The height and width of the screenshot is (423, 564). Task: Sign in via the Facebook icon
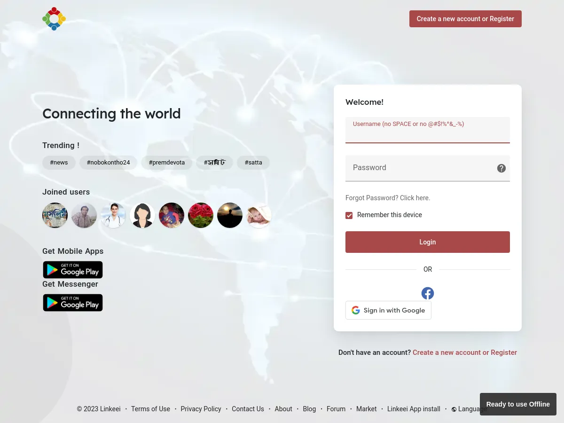(427, 293)
